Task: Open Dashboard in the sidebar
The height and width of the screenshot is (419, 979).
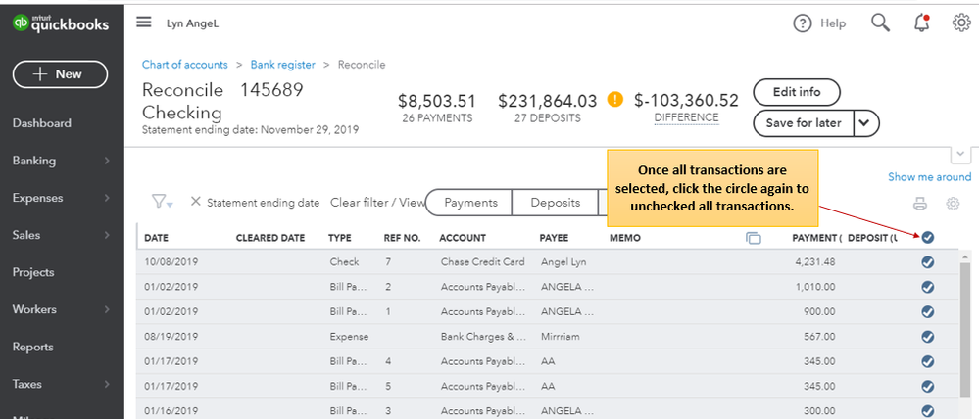Action: coord(42,123)
